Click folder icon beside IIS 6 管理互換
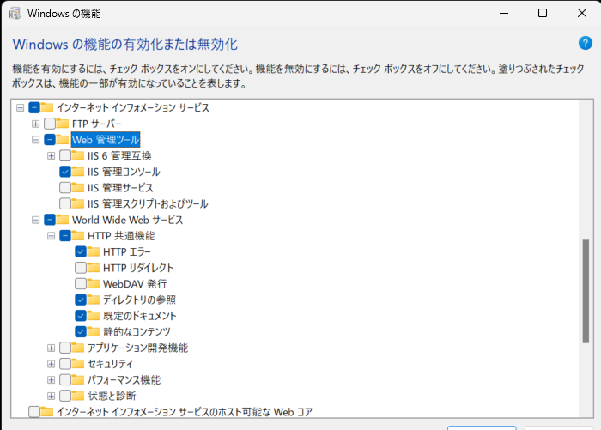Image resolution: width=601 pixels, height=430 pixels. (77, 155)
